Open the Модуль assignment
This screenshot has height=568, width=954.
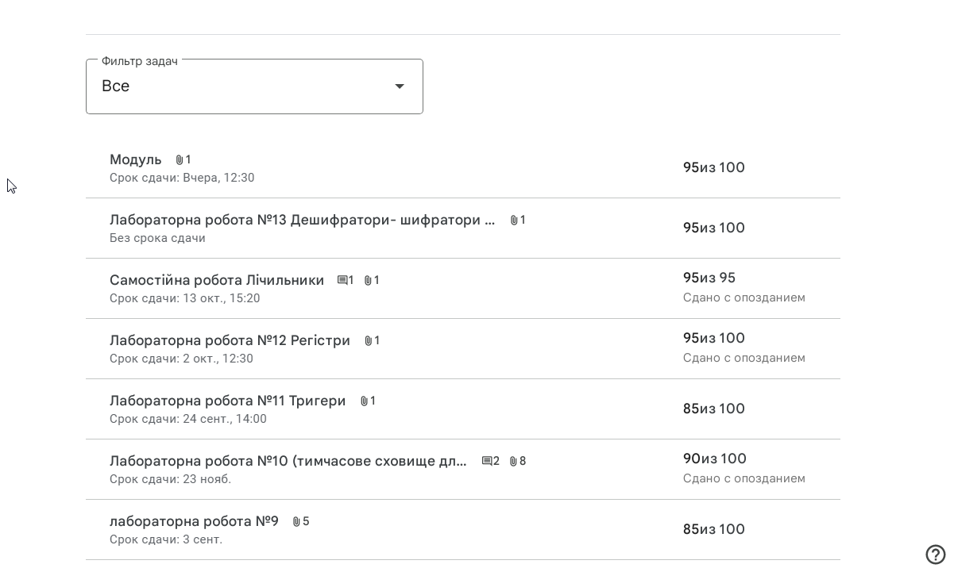coord(136,160)
